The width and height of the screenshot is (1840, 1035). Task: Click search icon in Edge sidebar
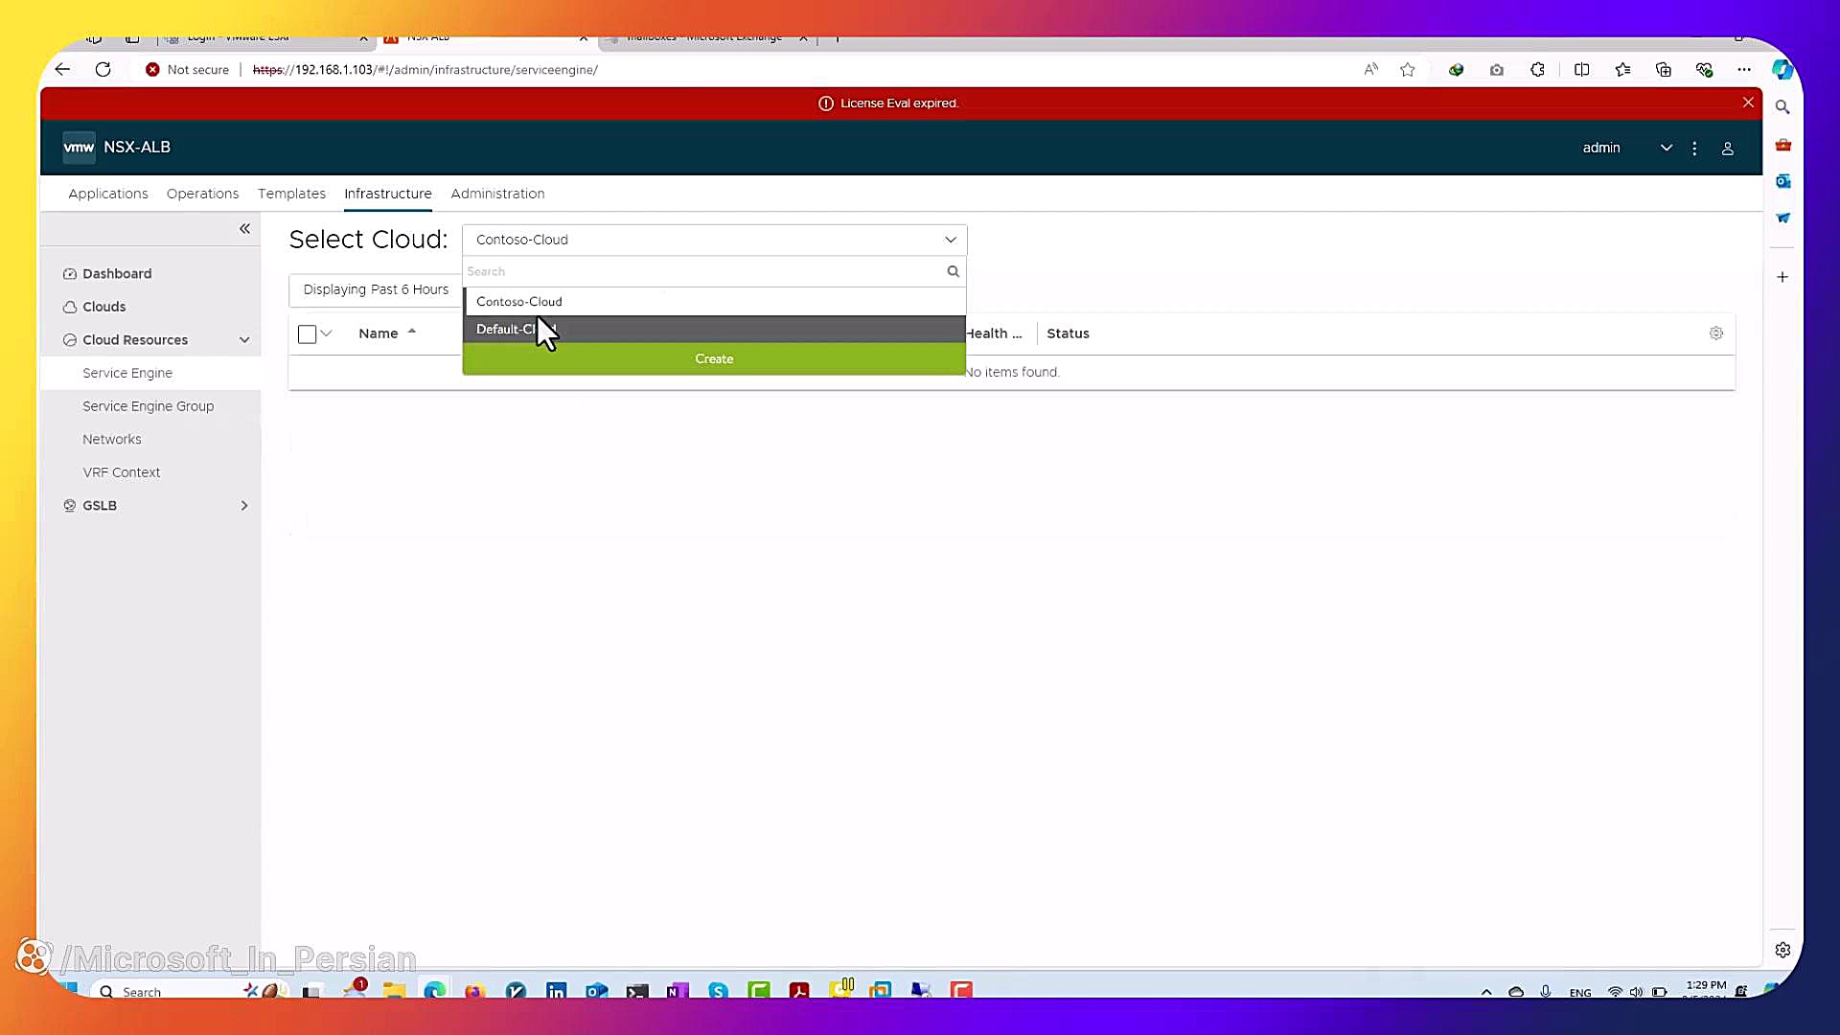tap(1782, 107)
